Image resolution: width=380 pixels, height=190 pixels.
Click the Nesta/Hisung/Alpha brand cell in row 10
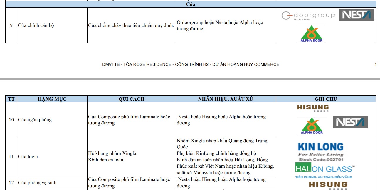[x=226, y=120]
